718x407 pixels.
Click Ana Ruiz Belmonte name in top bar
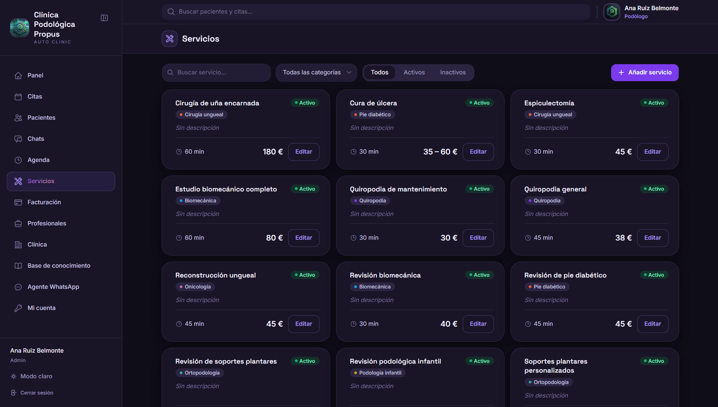tap(651, 8)
